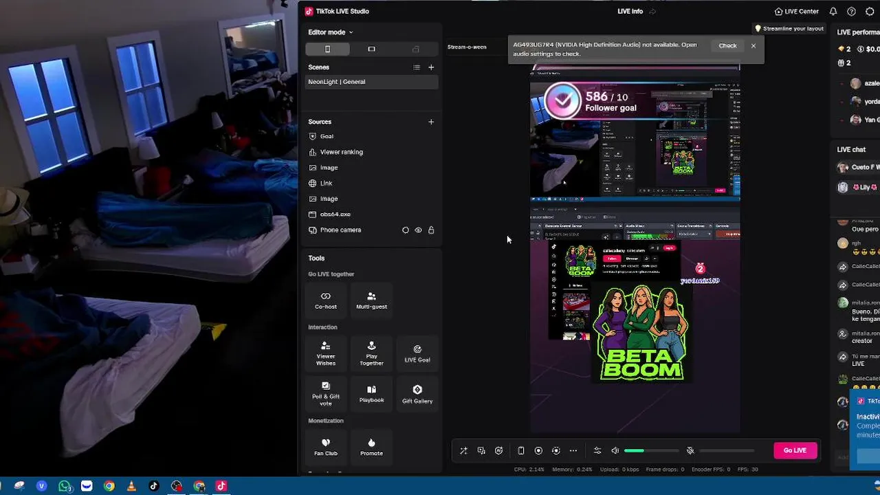Image resolution: width=880 pixels, height=495 pixels.
Task: Open the Gift Gallery tool
Action: pos(417,393)
